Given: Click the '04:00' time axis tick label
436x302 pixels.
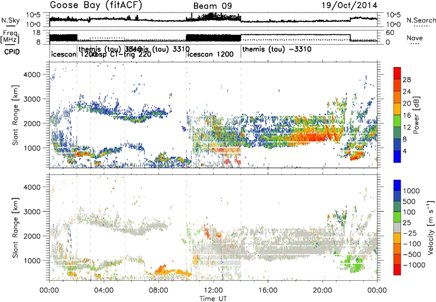Looking at the screenshot, I should (104, 291).
